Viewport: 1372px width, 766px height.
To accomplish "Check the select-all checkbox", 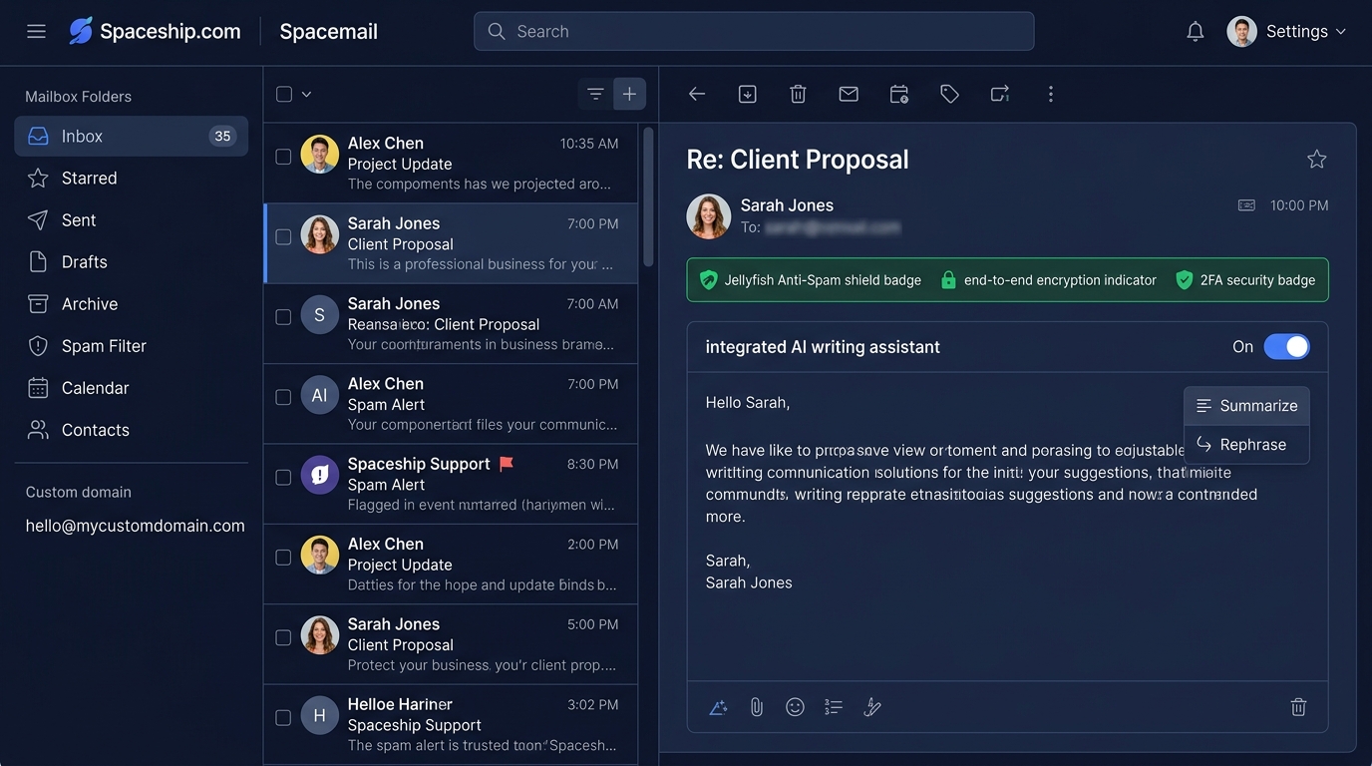I will click(x=284, y=94).
